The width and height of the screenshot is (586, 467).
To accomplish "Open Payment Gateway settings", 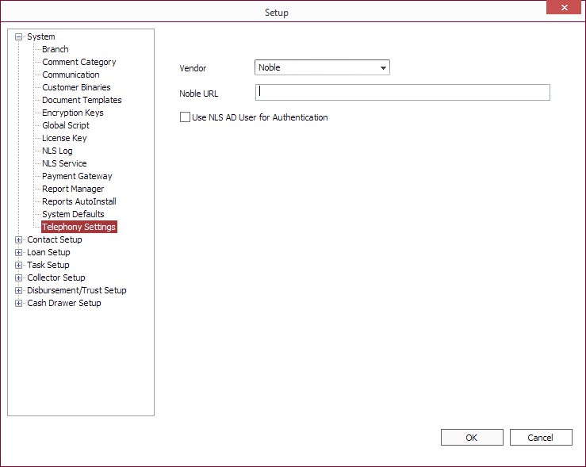I will 77,176.
